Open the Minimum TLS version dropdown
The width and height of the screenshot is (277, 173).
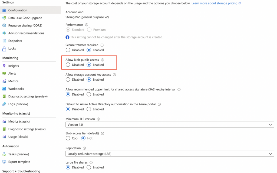click(x=170, y=125)
